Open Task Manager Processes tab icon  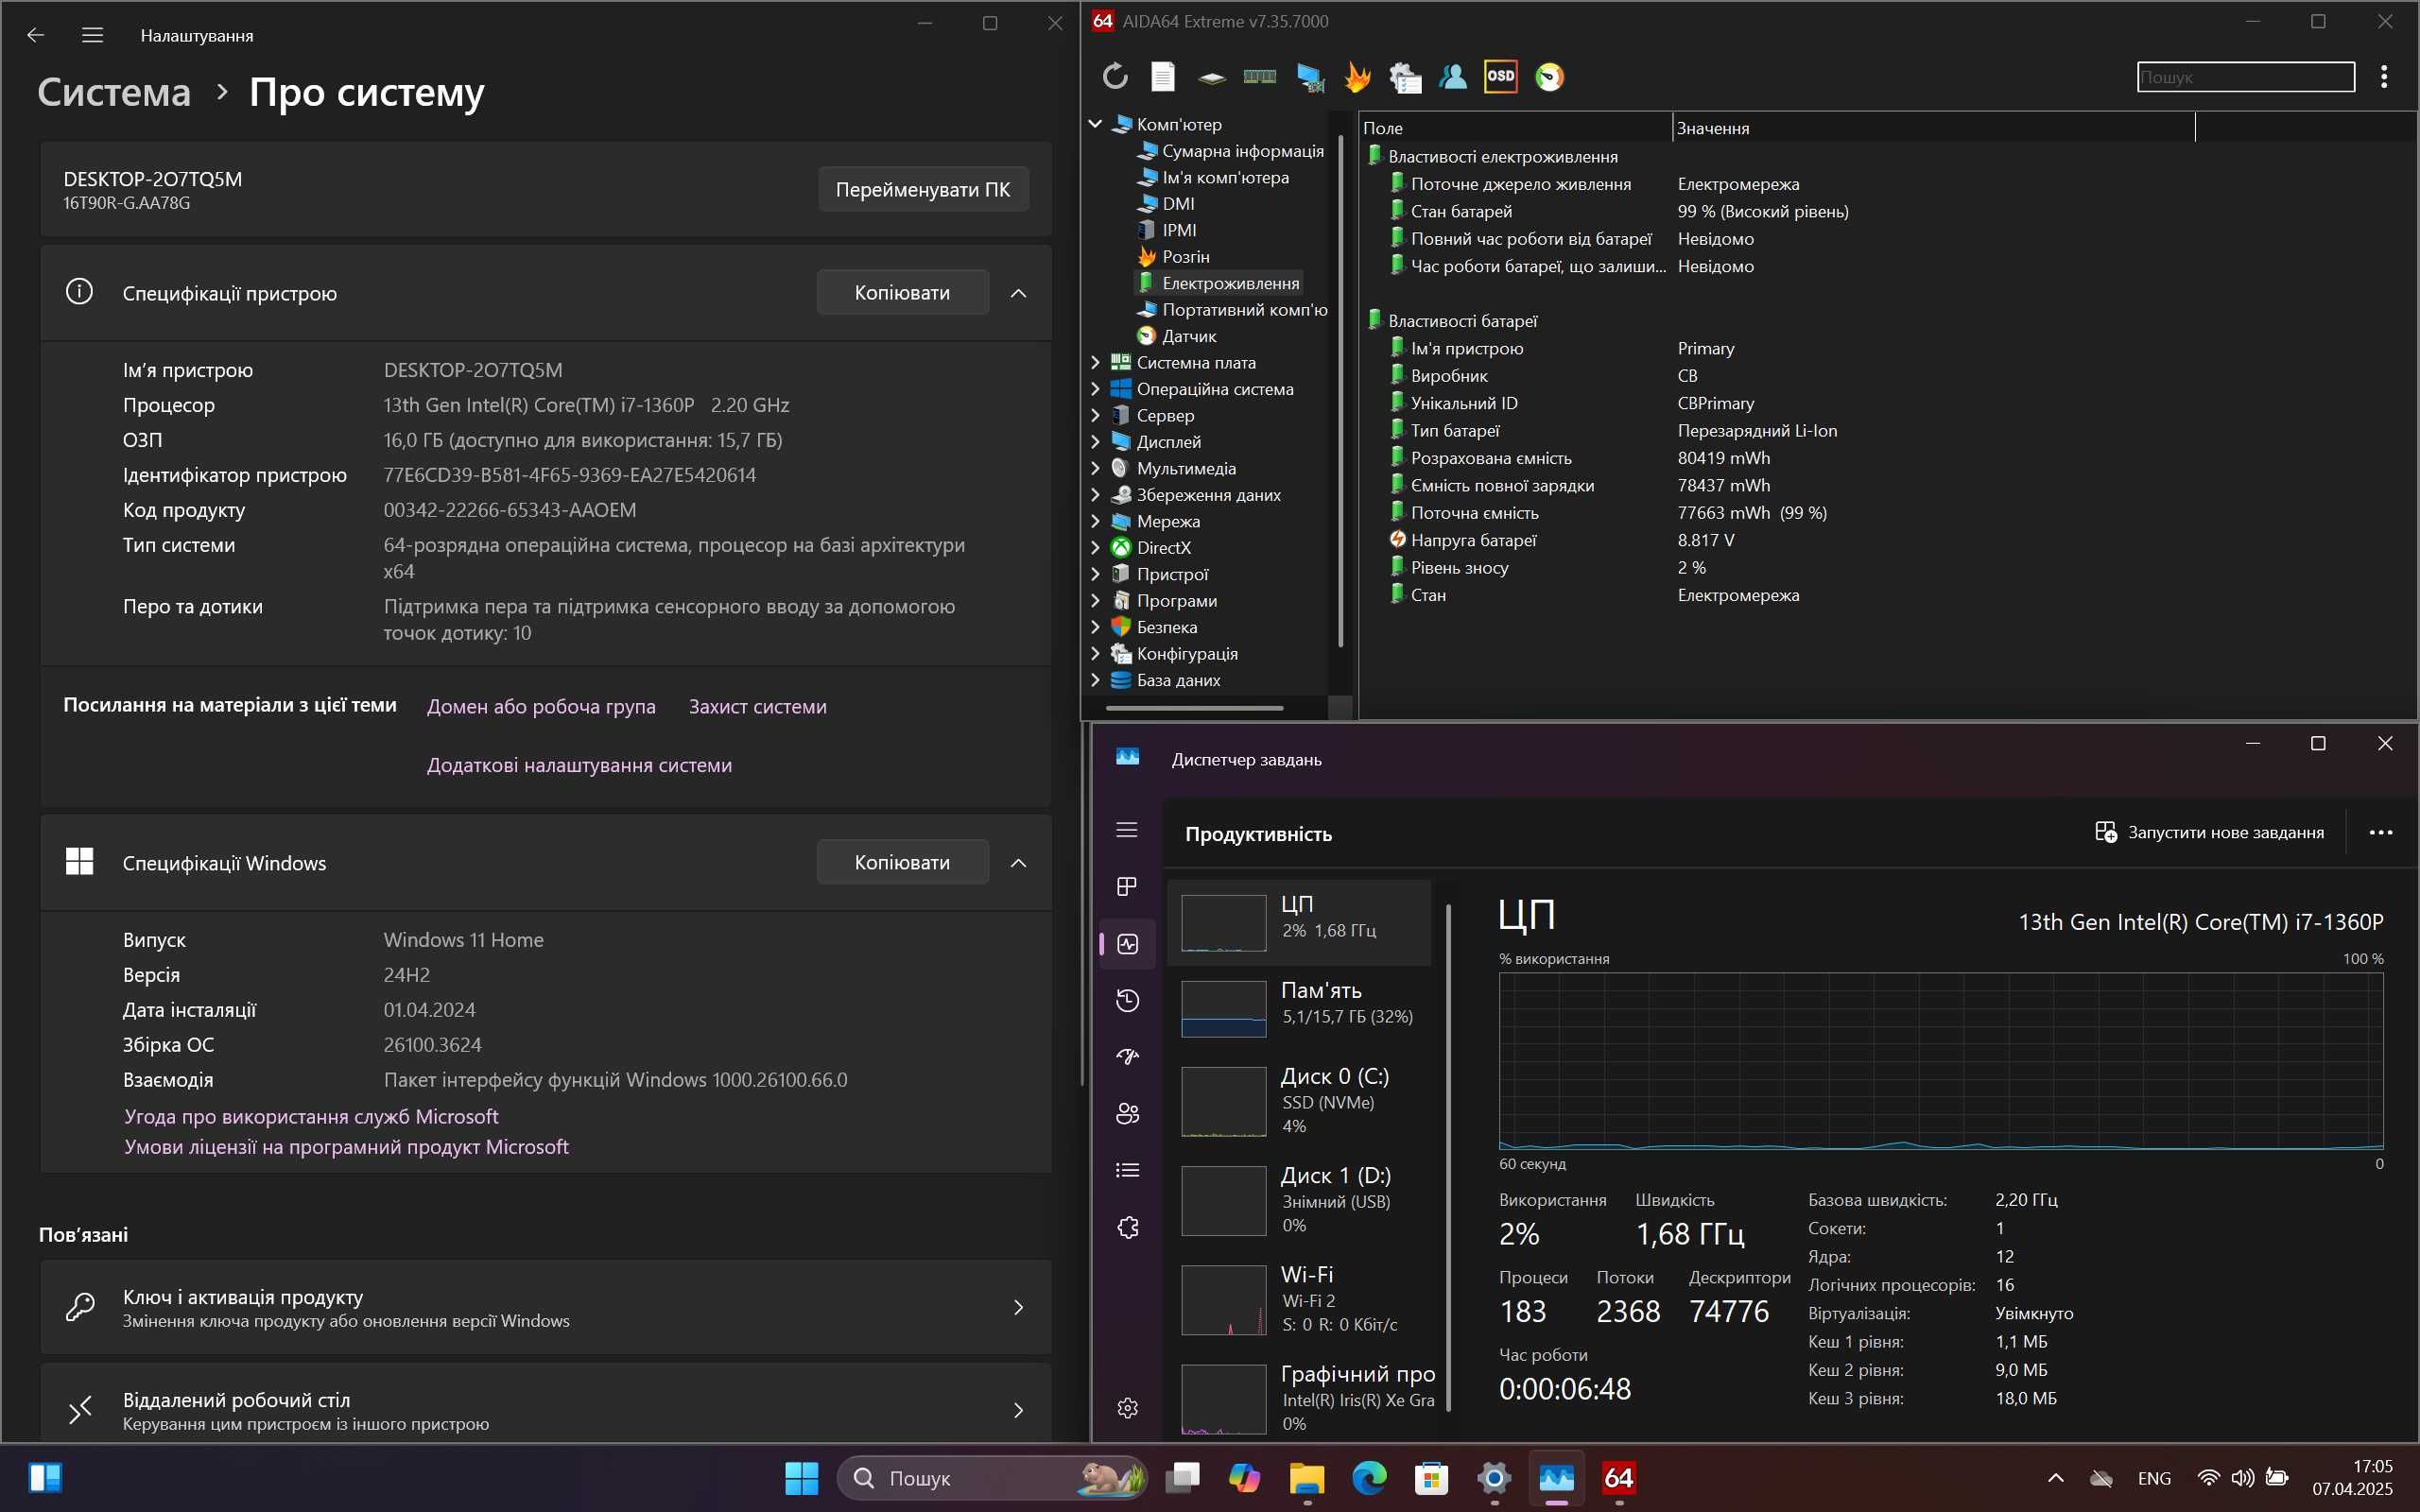click(1127, 886)
